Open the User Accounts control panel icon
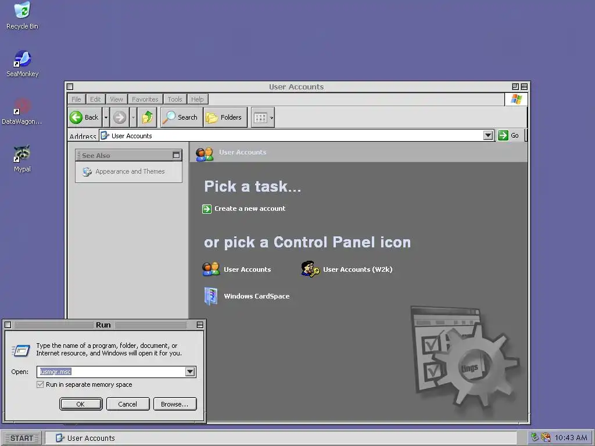Viewport: 595px width, 446px height. pos(210,269)
